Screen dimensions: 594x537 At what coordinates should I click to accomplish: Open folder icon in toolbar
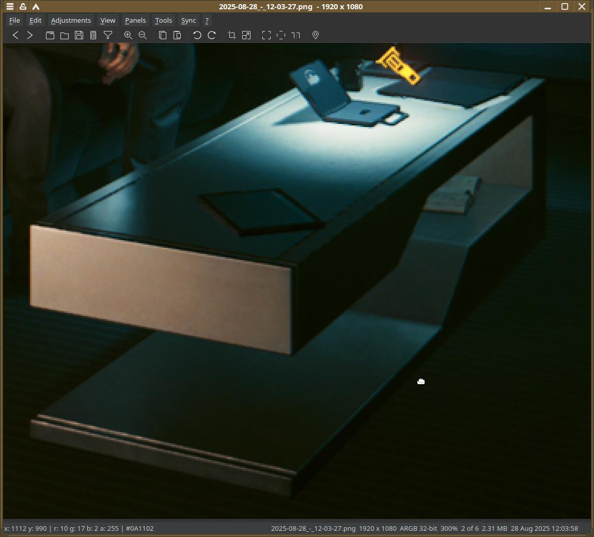click(x=65, y=35)
